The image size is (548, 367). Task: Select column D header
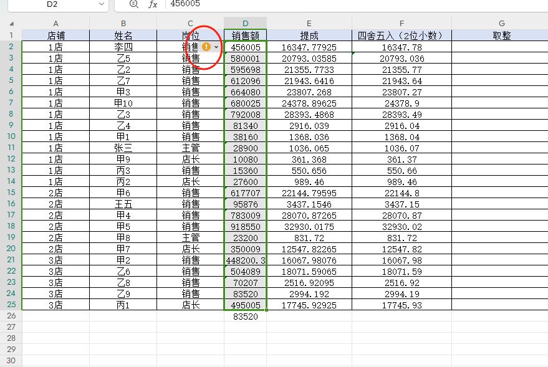[246, 24]
